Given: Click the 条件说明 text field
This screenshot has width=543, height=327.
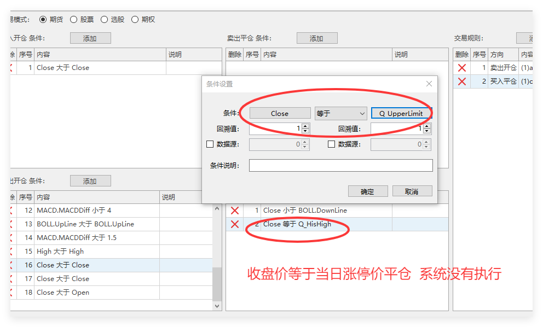Looking at the screenshot, I should click(340, 165).
